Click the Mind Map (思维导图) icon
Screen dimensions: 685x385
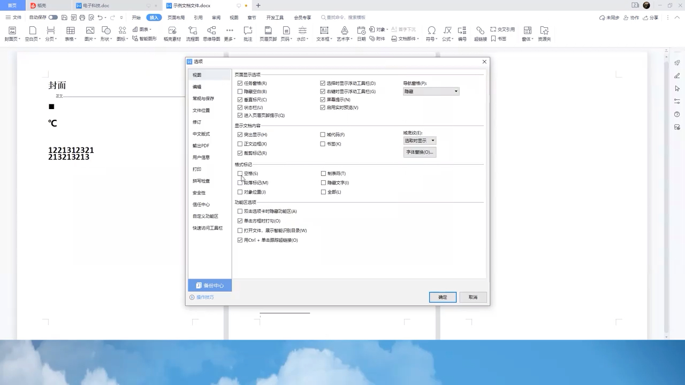click(x=211, y=34)
